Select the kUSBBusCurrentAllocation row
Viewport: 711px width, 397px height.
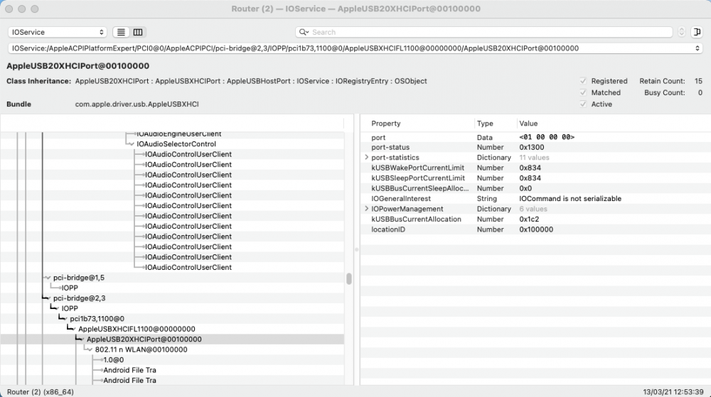pos(535,219)
